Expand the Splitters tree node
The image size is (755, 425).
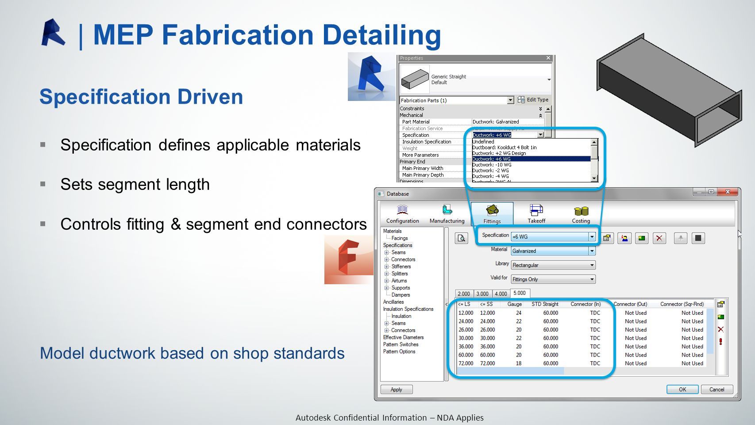(386, 274)
